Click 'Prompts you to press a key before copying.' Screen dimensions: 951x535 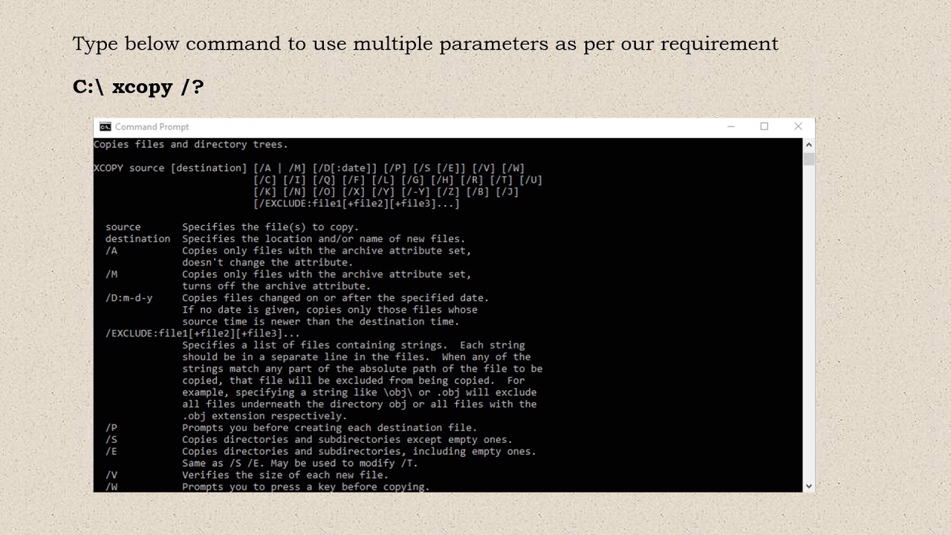point(306,487)
